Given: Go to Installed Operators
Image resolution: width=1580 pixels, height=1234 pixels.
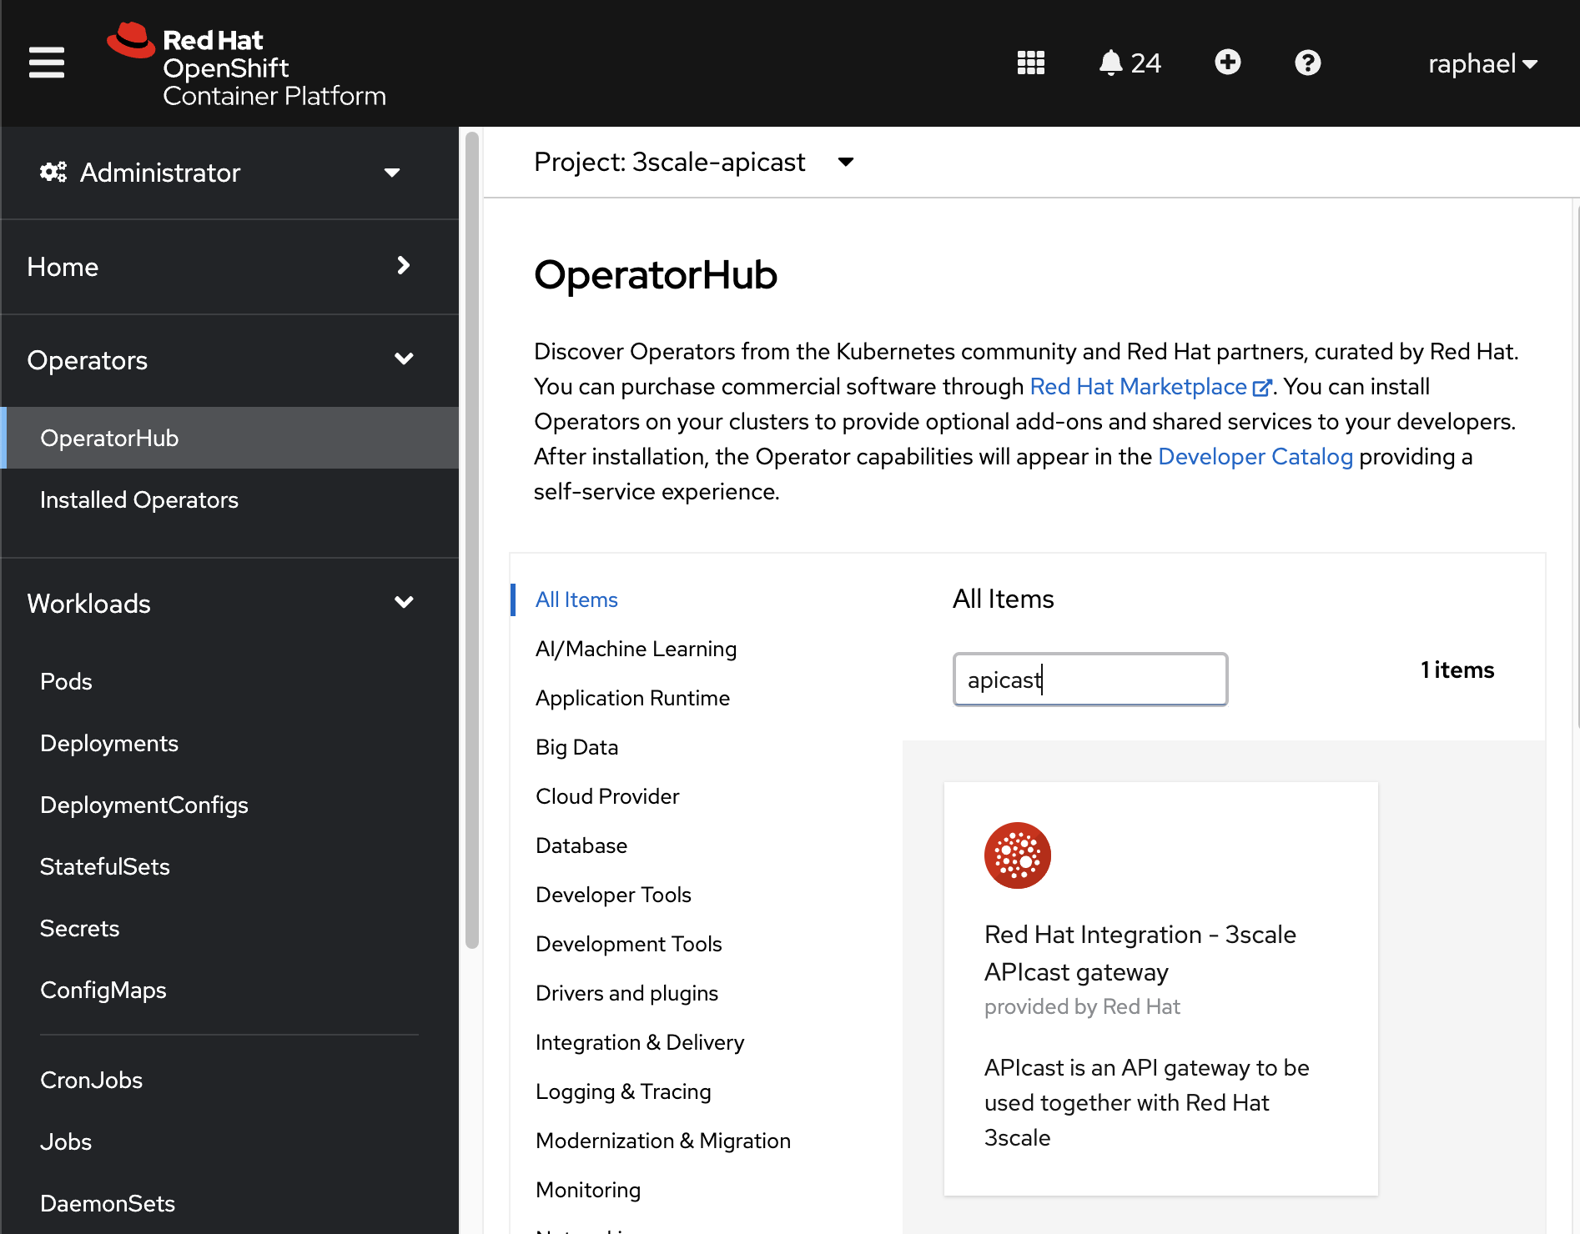Looking at the screenshot, I should (x=139, y=500).
